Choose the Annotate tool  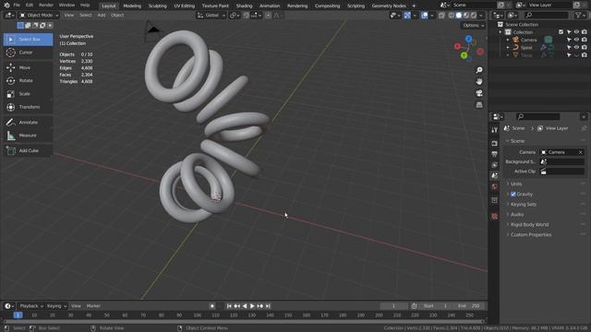coord(29,123)
